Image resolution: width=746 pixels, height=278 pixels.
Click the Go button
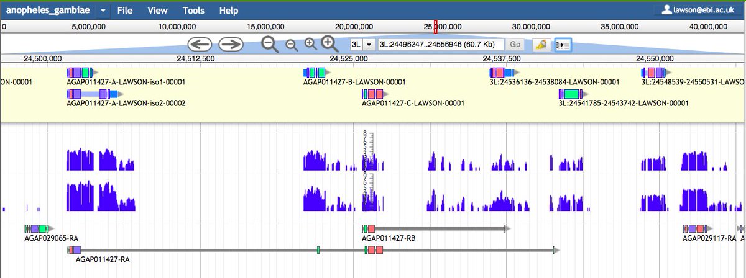[515, 45]
